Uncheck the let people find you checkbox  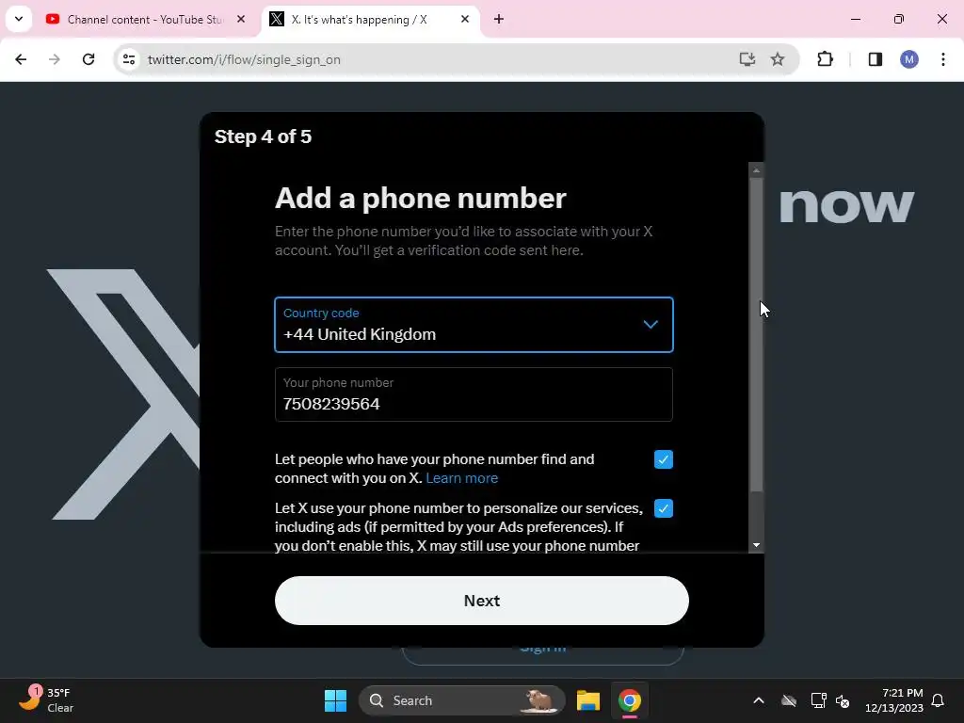[x=664, y=459]
